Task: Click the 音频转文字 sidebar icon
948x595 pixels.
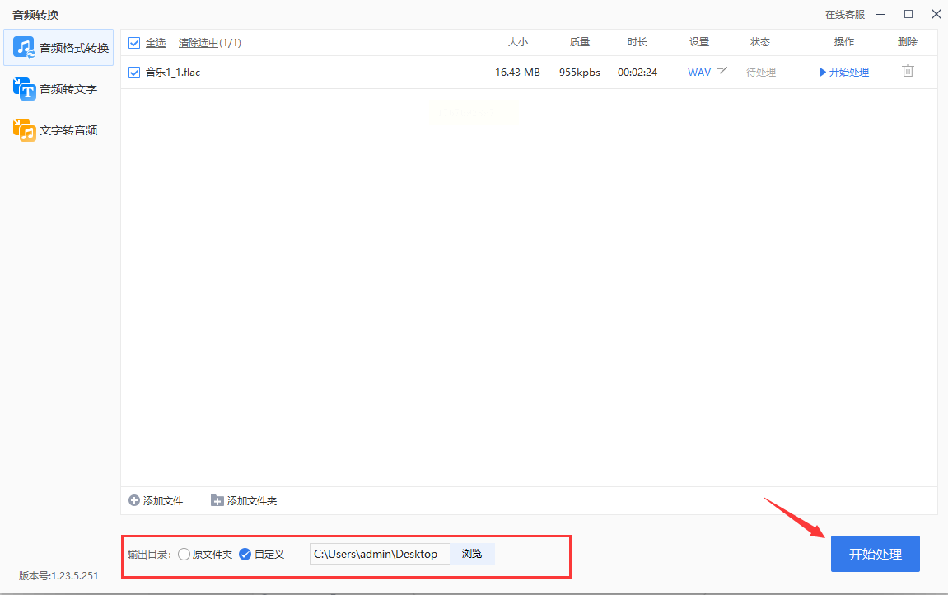Action: (24, 89)
